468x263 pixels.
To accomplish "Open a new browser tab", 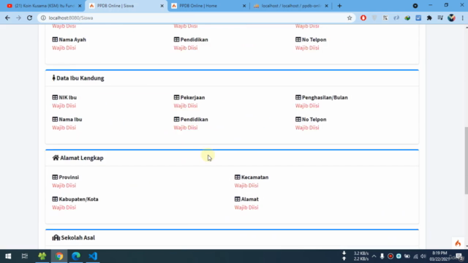I will point(339,6).
